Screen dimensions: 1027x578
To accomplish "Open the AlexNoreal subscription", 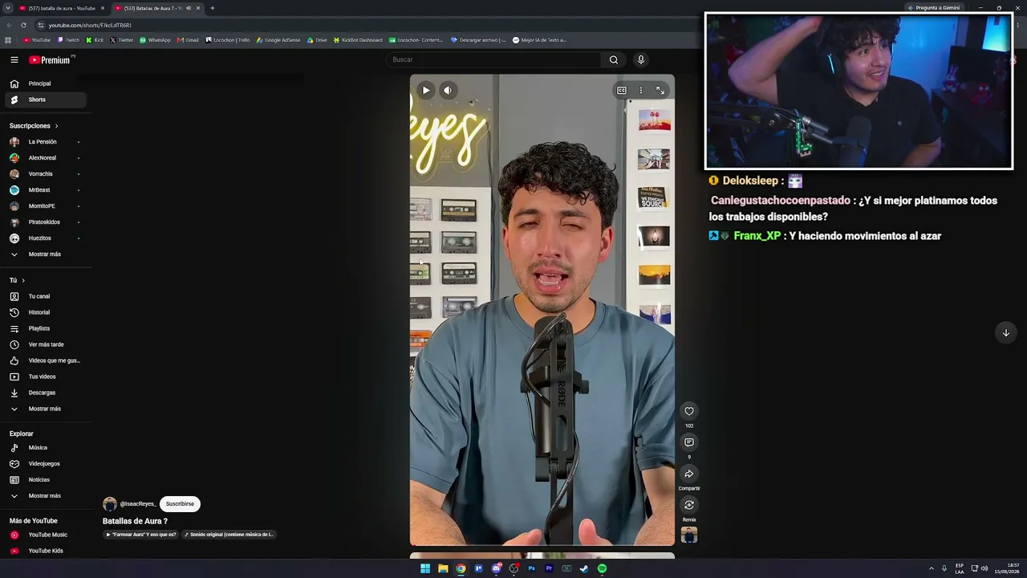I will click(x=45, y=158).
